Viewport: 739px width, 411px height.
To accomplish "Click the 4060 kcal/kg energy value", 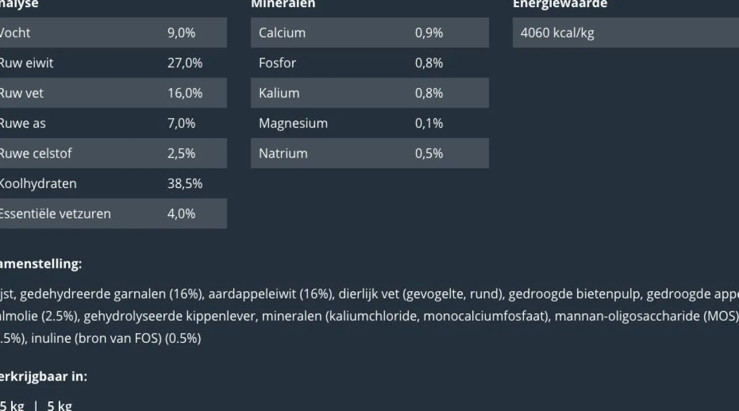I will point(557,33).
